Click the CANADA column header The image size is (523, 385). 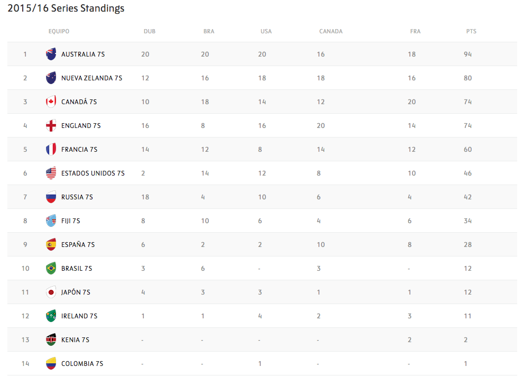pyautogui.click(x=331, y=32)
